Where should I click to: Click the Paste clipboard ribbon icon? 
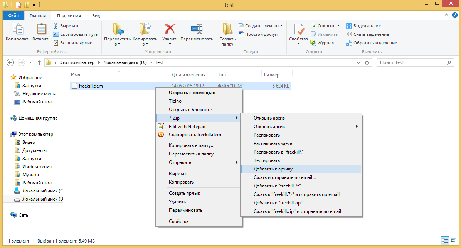[41, 30]
